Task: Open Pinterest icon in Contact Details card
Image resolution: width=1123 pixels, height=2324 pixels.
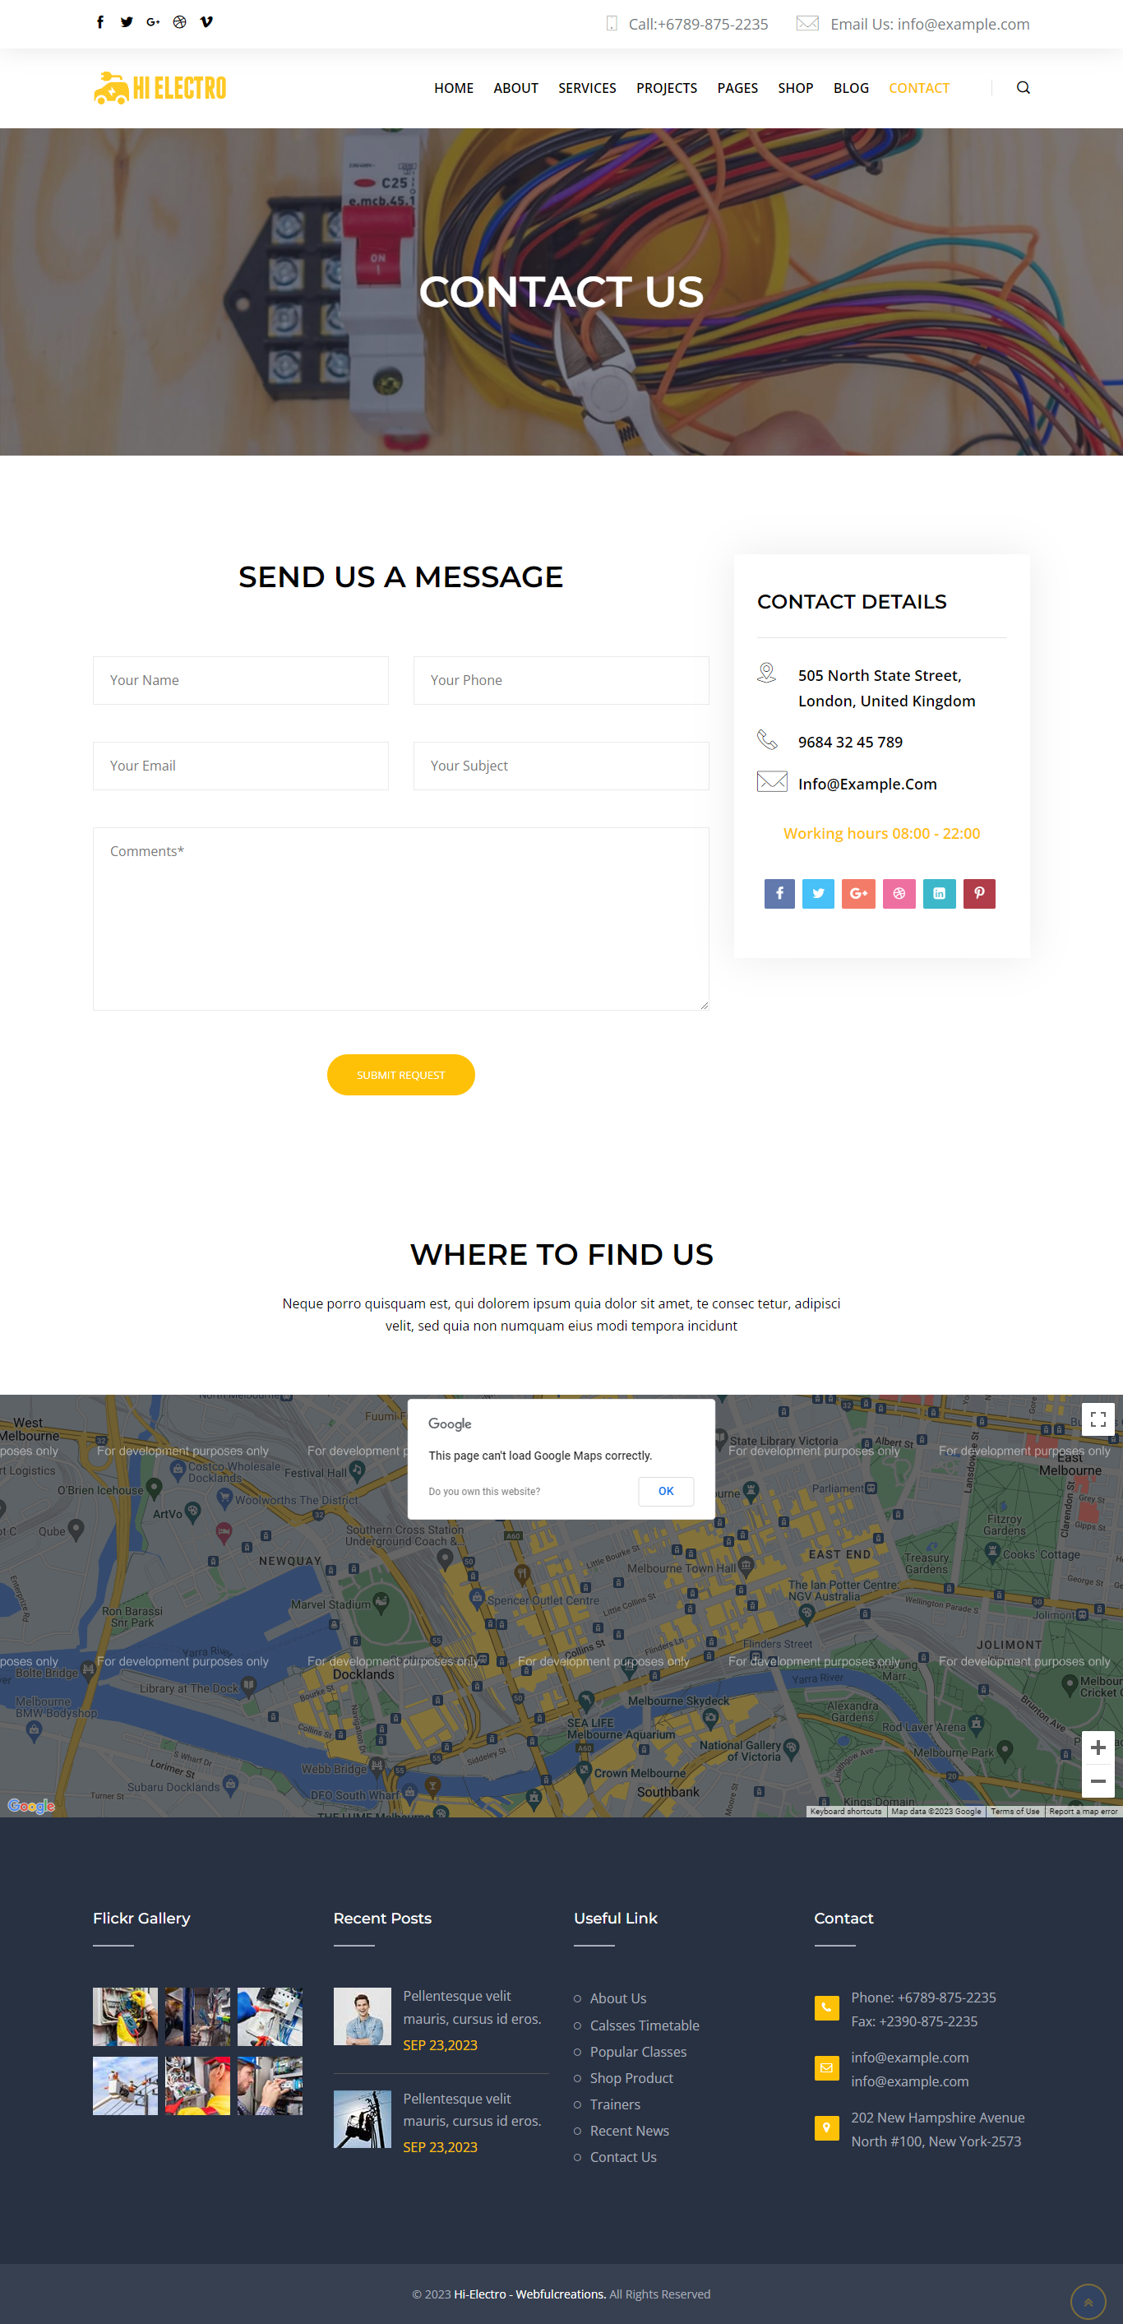Action: click(x=978, y=893)
